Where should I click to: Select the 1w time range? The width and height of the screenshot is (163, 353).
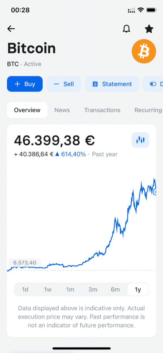pos(48,289)
